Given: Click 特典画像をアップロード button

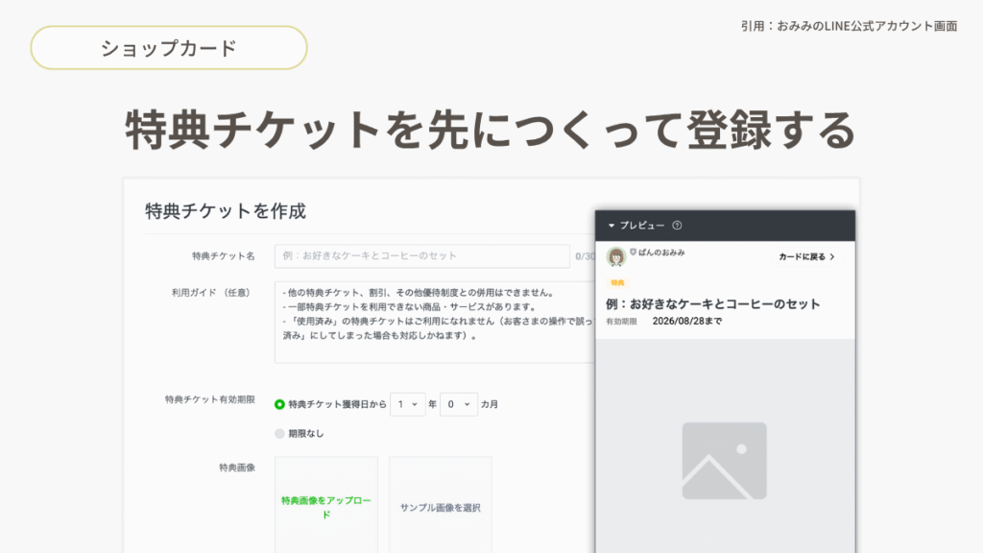Looking at the screenshot, I should click(x=325, y=507).
